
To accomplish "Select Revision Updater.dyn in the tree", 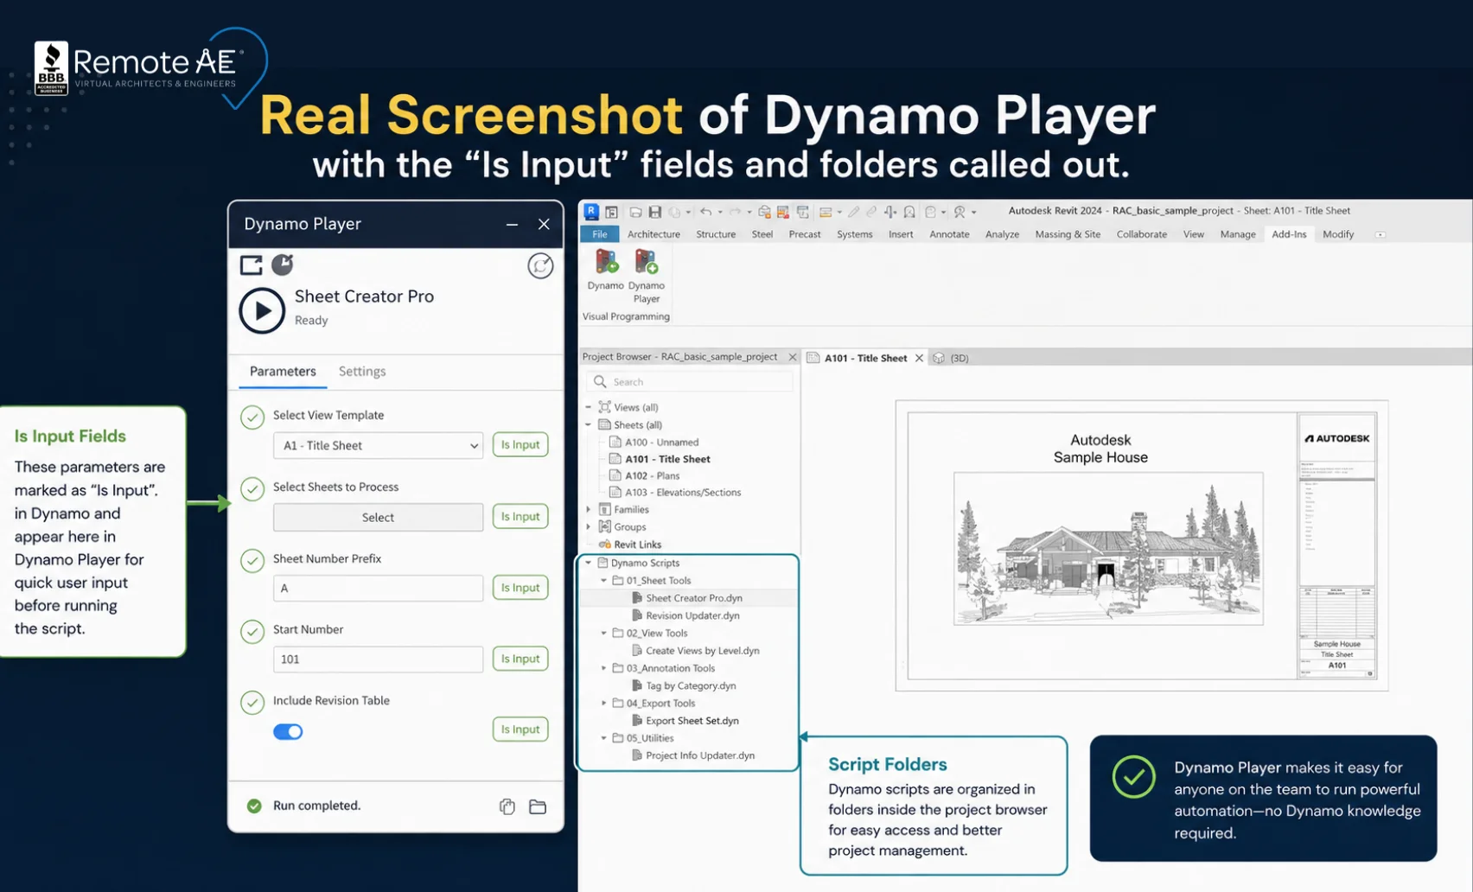I will (692, 615).
